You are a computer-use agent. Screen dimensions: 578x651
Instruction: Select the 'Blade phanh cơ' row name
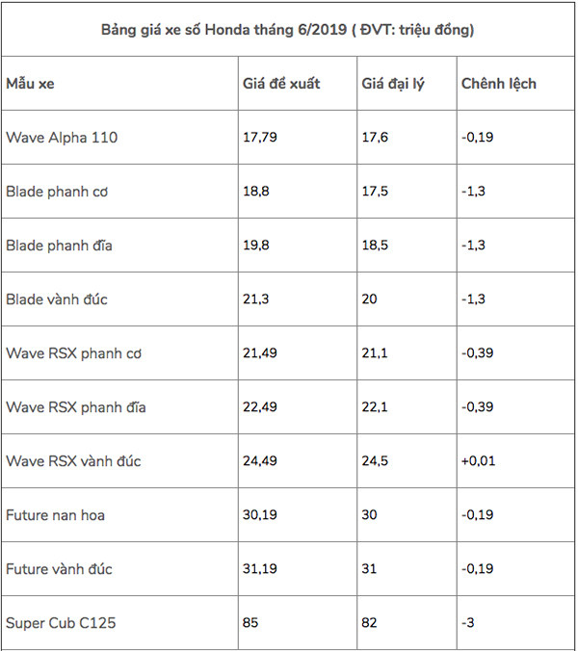[57, 192]
